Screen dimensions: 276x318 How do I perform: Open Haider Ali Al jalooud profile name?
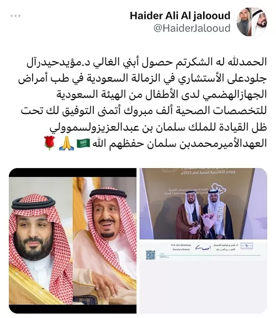(180, 16)
